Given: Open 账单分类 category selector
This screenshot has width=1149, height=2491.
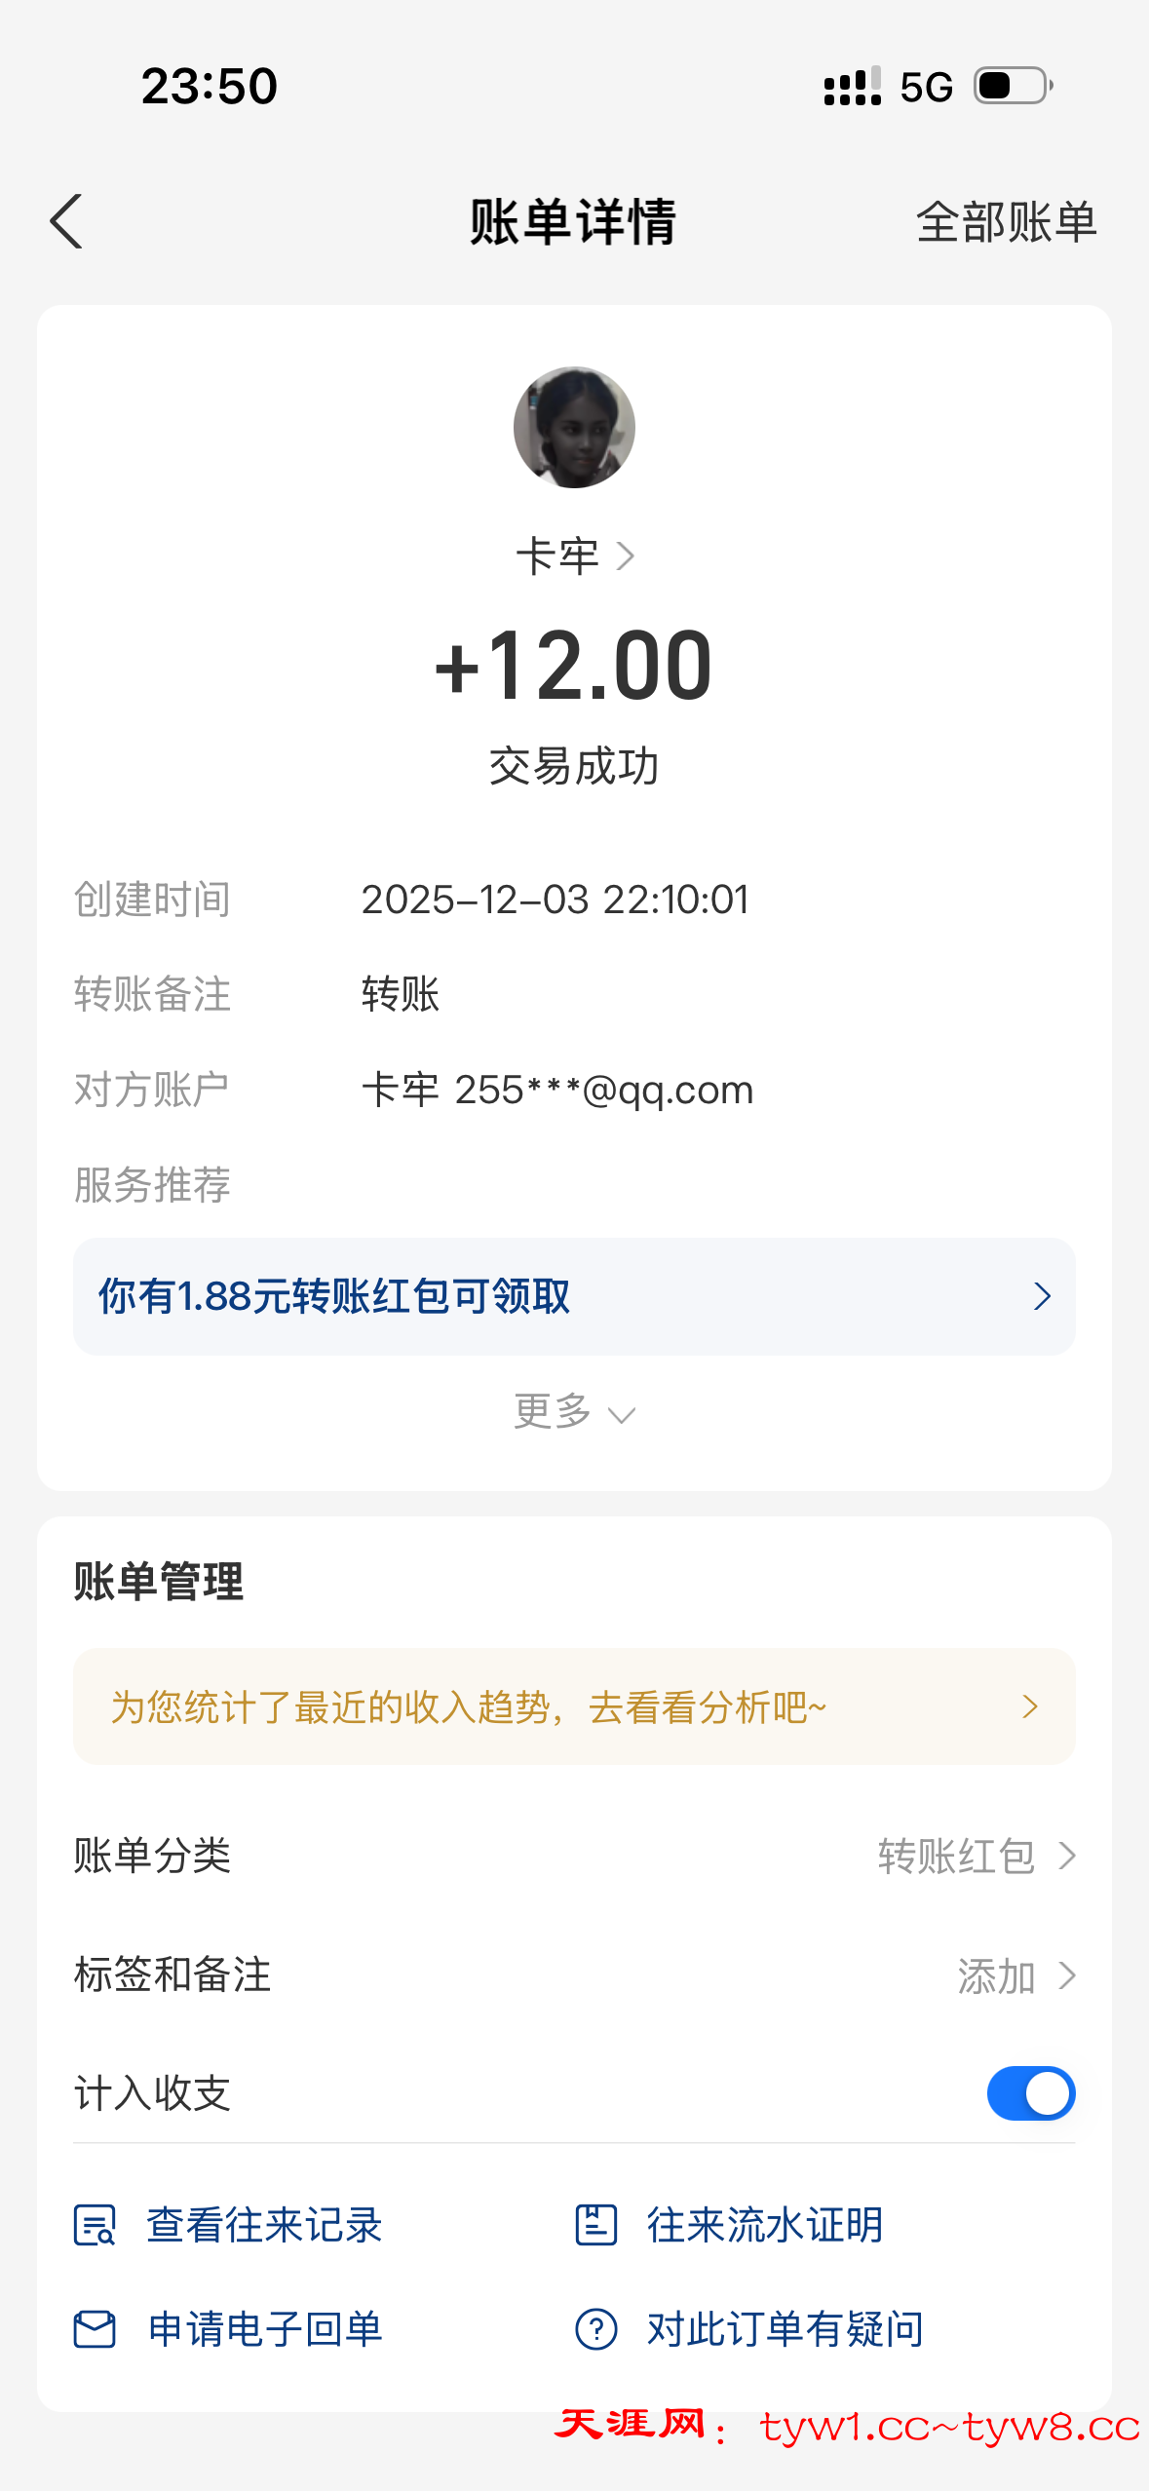Looking at the screenshot, I should coord(975,1856).
